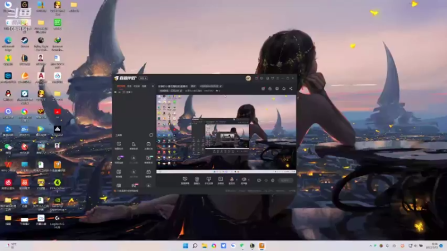This screenshot has width=447, height=251.
Task: Switch to the second scene tab
Action: click(130, 86)
